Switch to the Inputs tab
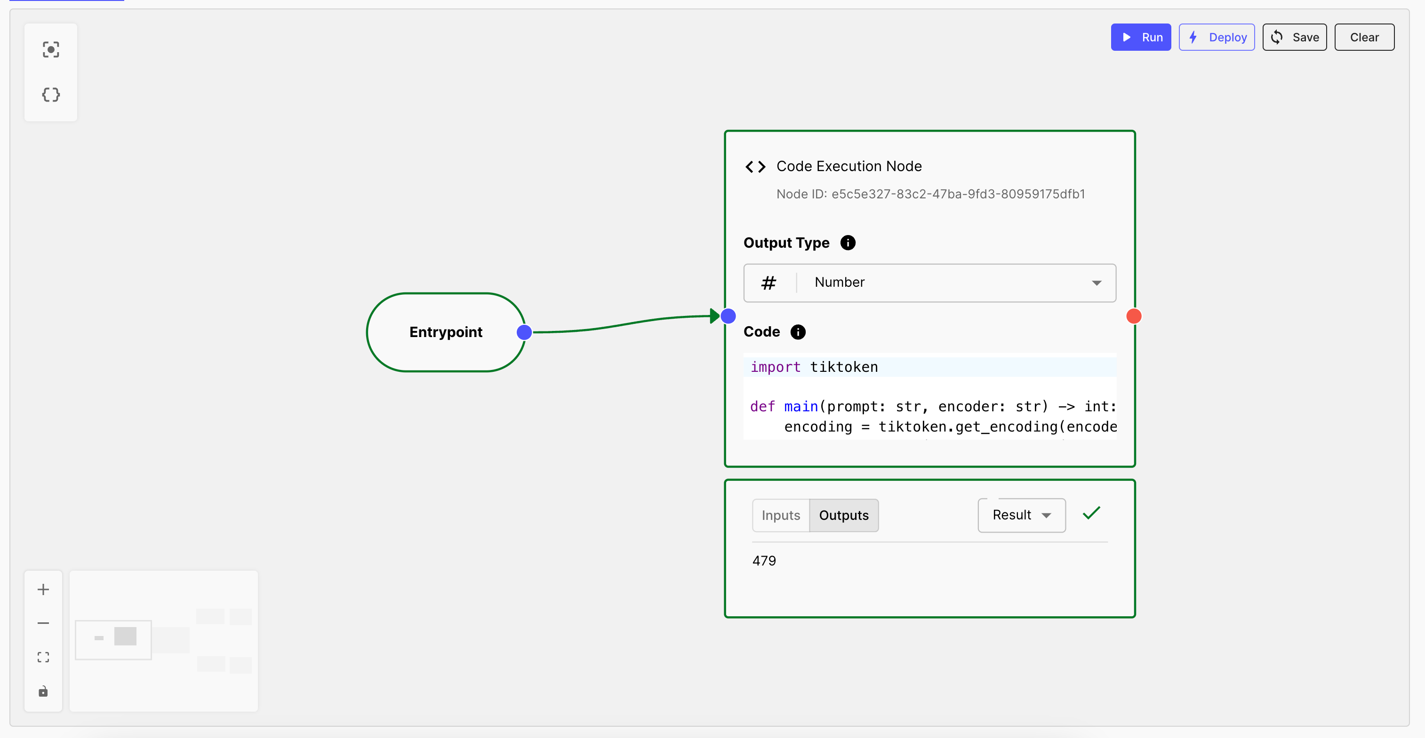1425x738 pixels. (x=781, y=515)
